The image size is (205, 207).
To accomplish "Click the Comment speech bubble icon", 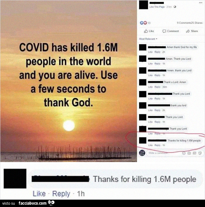I will coord(164,31).
